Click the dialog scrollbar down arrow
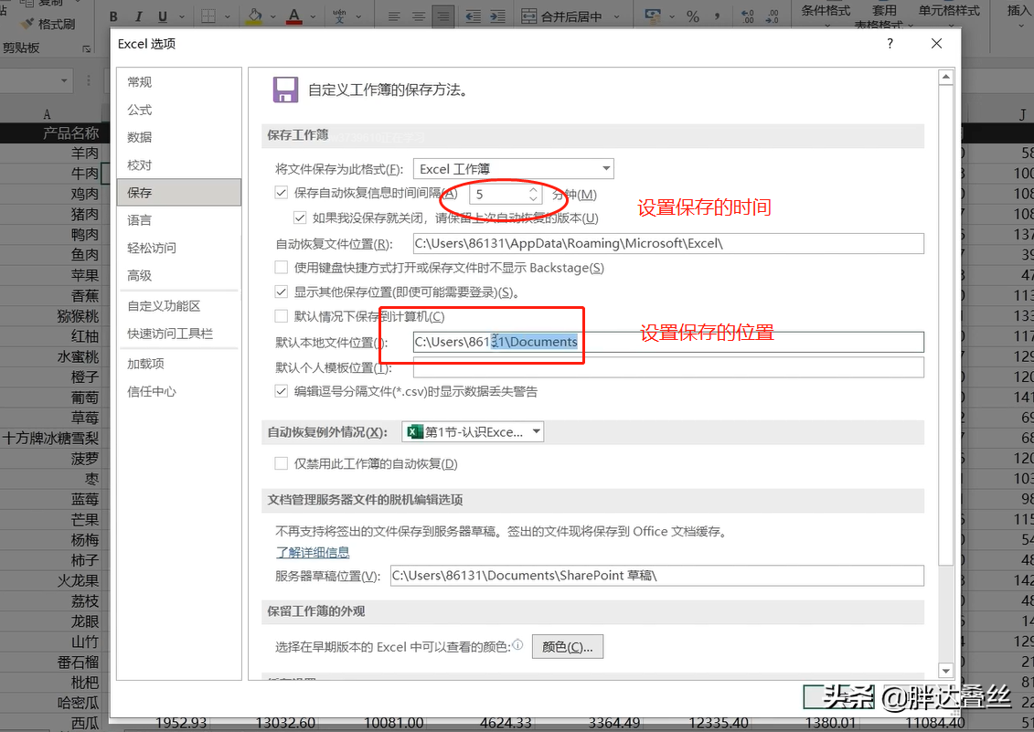 point(945,671)
